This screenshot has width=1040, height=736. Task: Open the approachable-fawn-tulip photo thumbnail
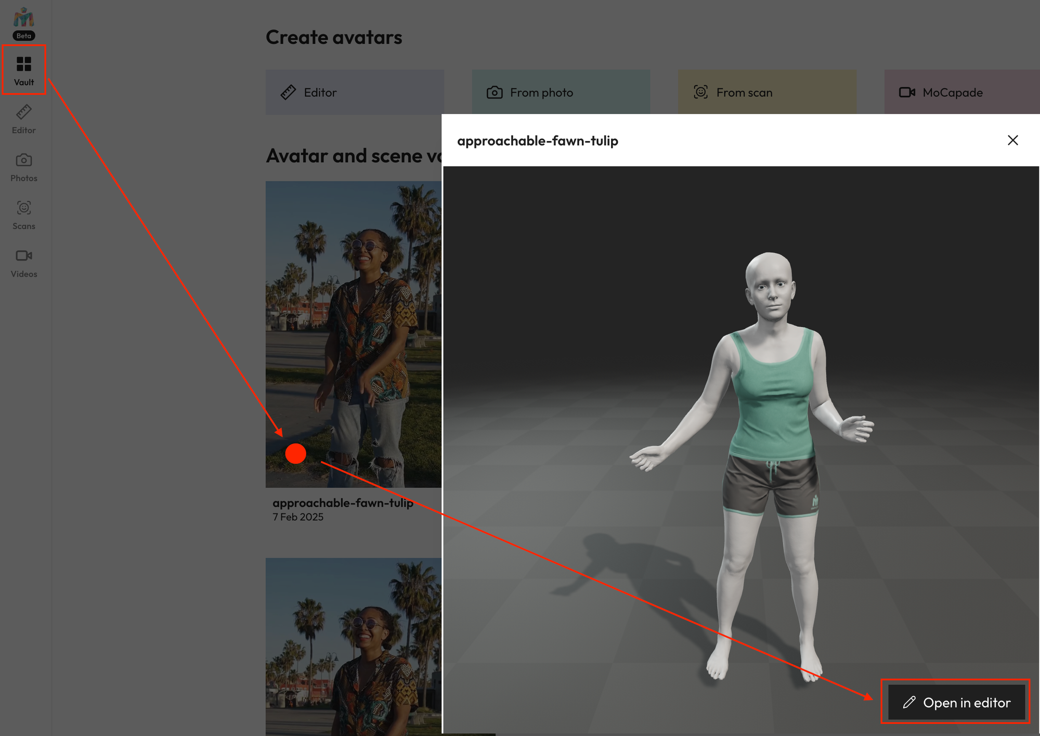coord(354,334)
